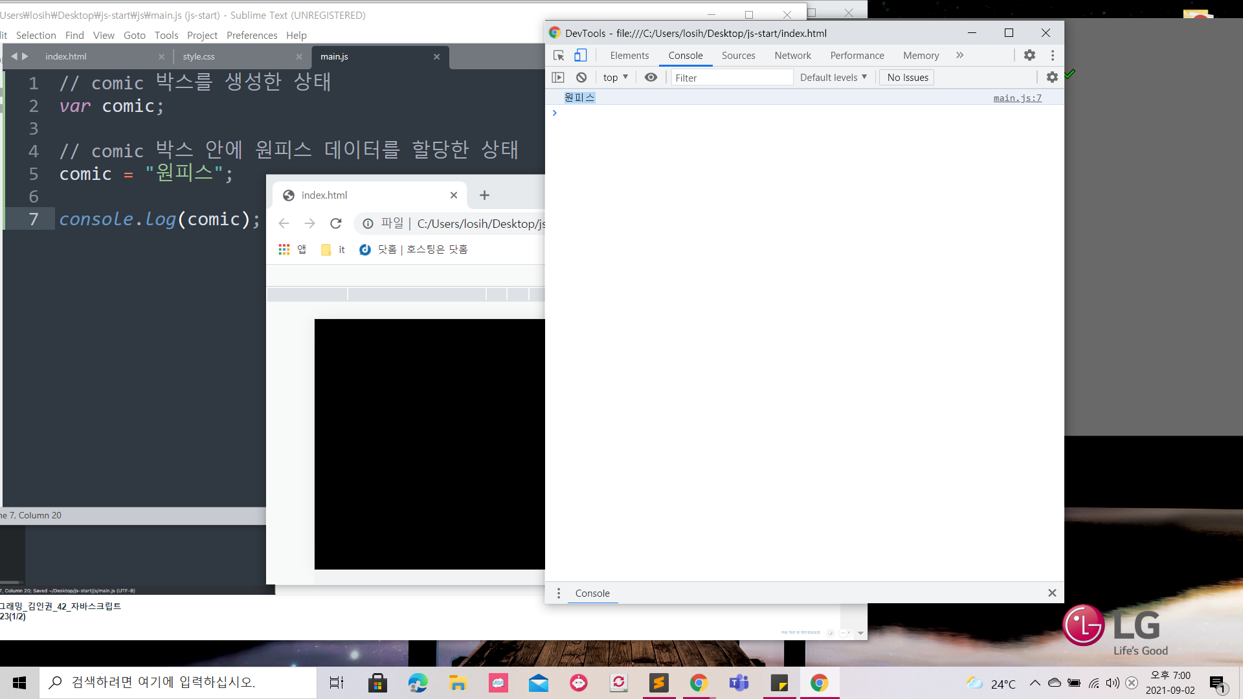Click the site information icon
The image size is (1243, 699).
pos(368,224)
